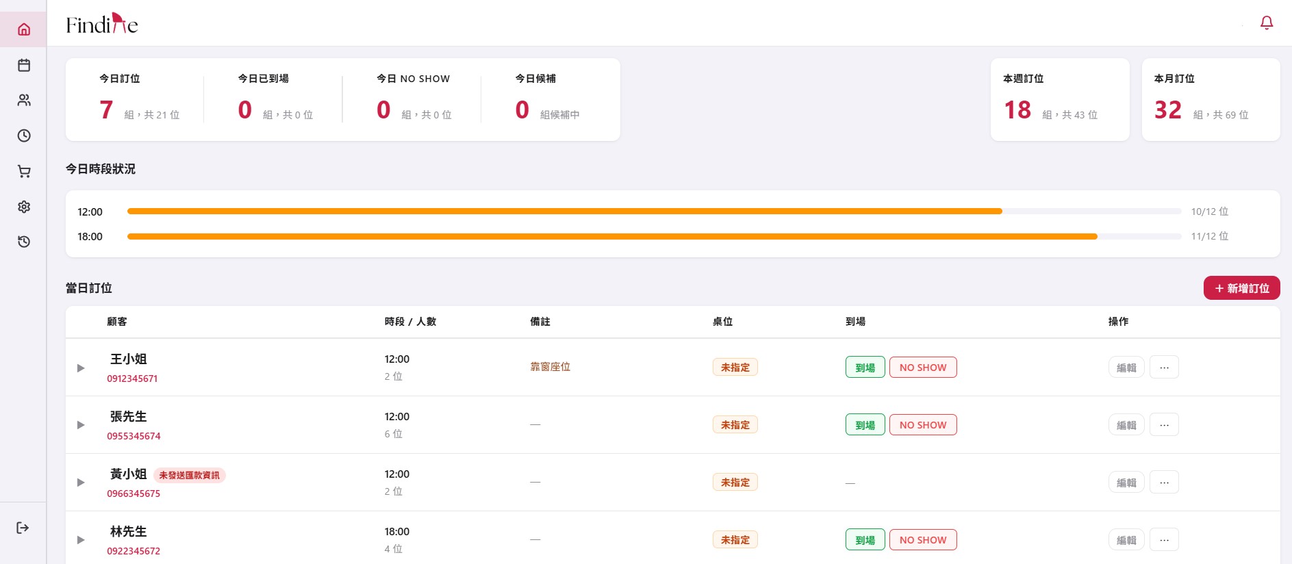
Task: Click the 今日候補 stat
Action: click(548, 99)
